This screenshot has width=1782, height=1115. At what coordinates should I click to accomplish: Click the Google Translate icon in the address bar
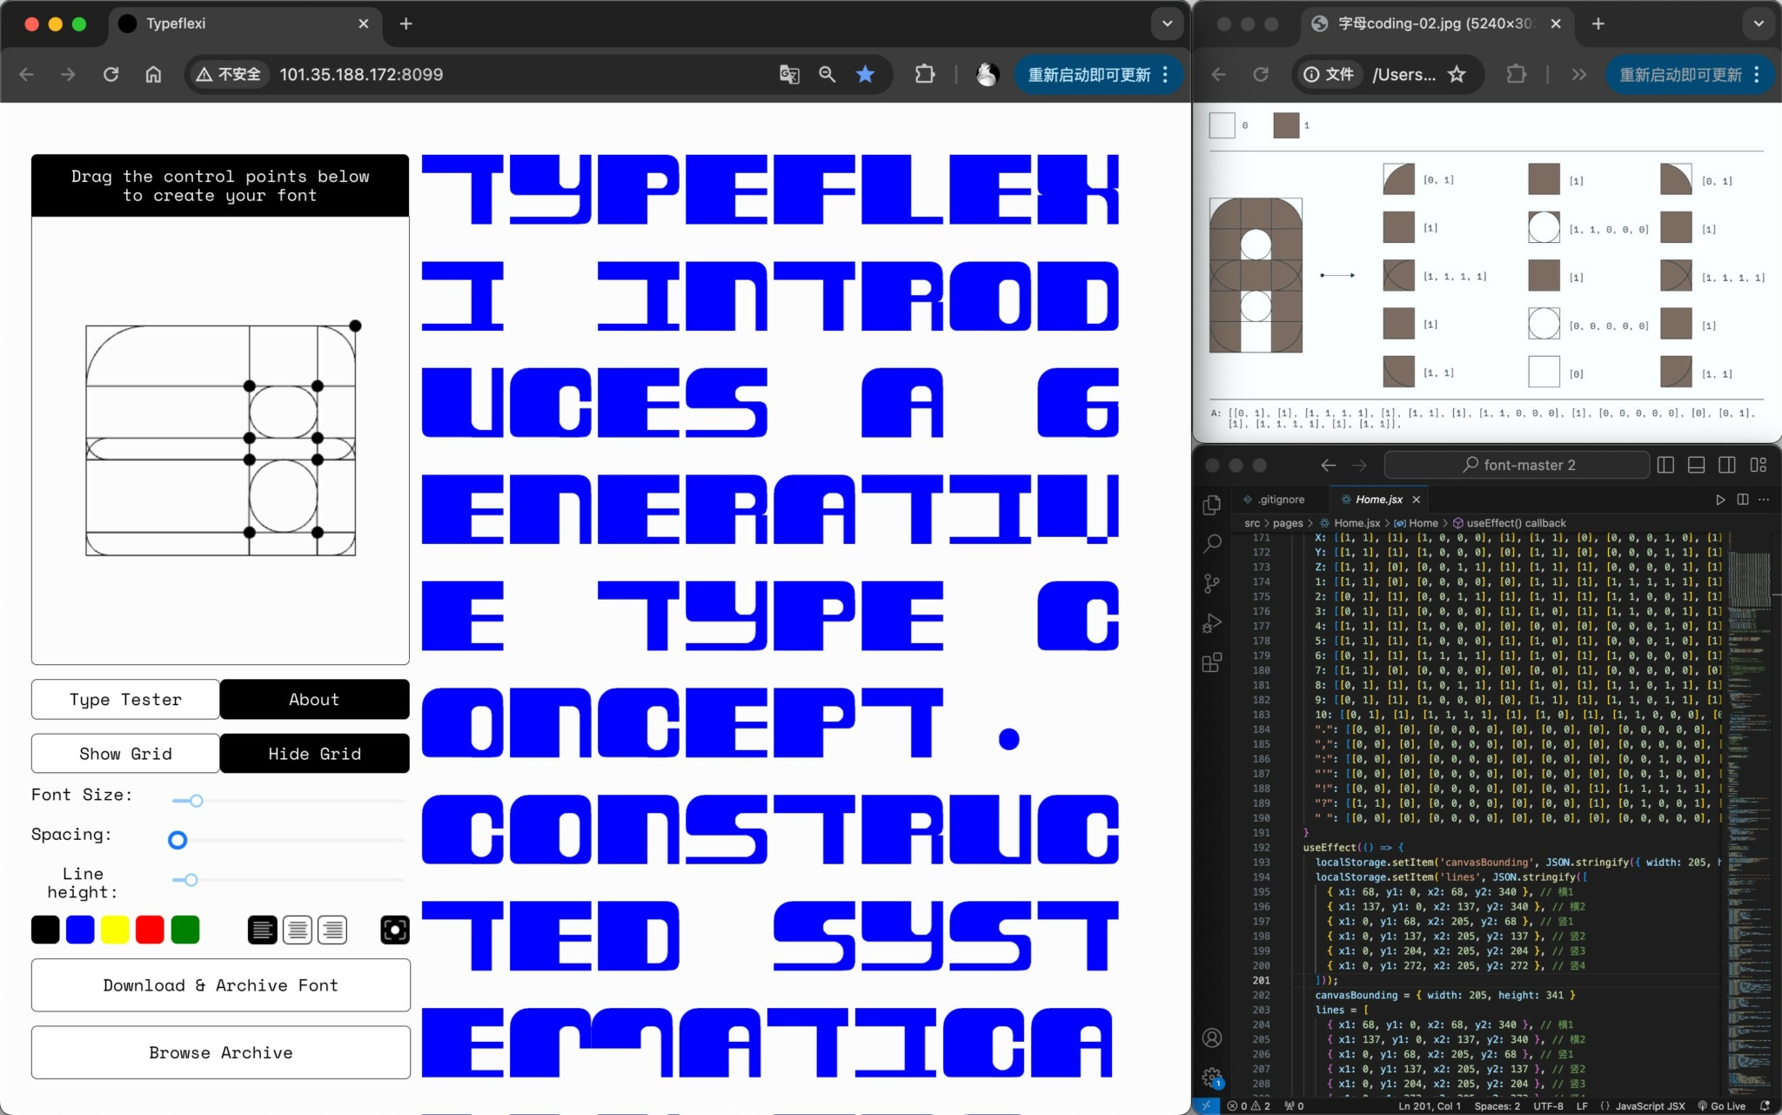tap(789, 75)
